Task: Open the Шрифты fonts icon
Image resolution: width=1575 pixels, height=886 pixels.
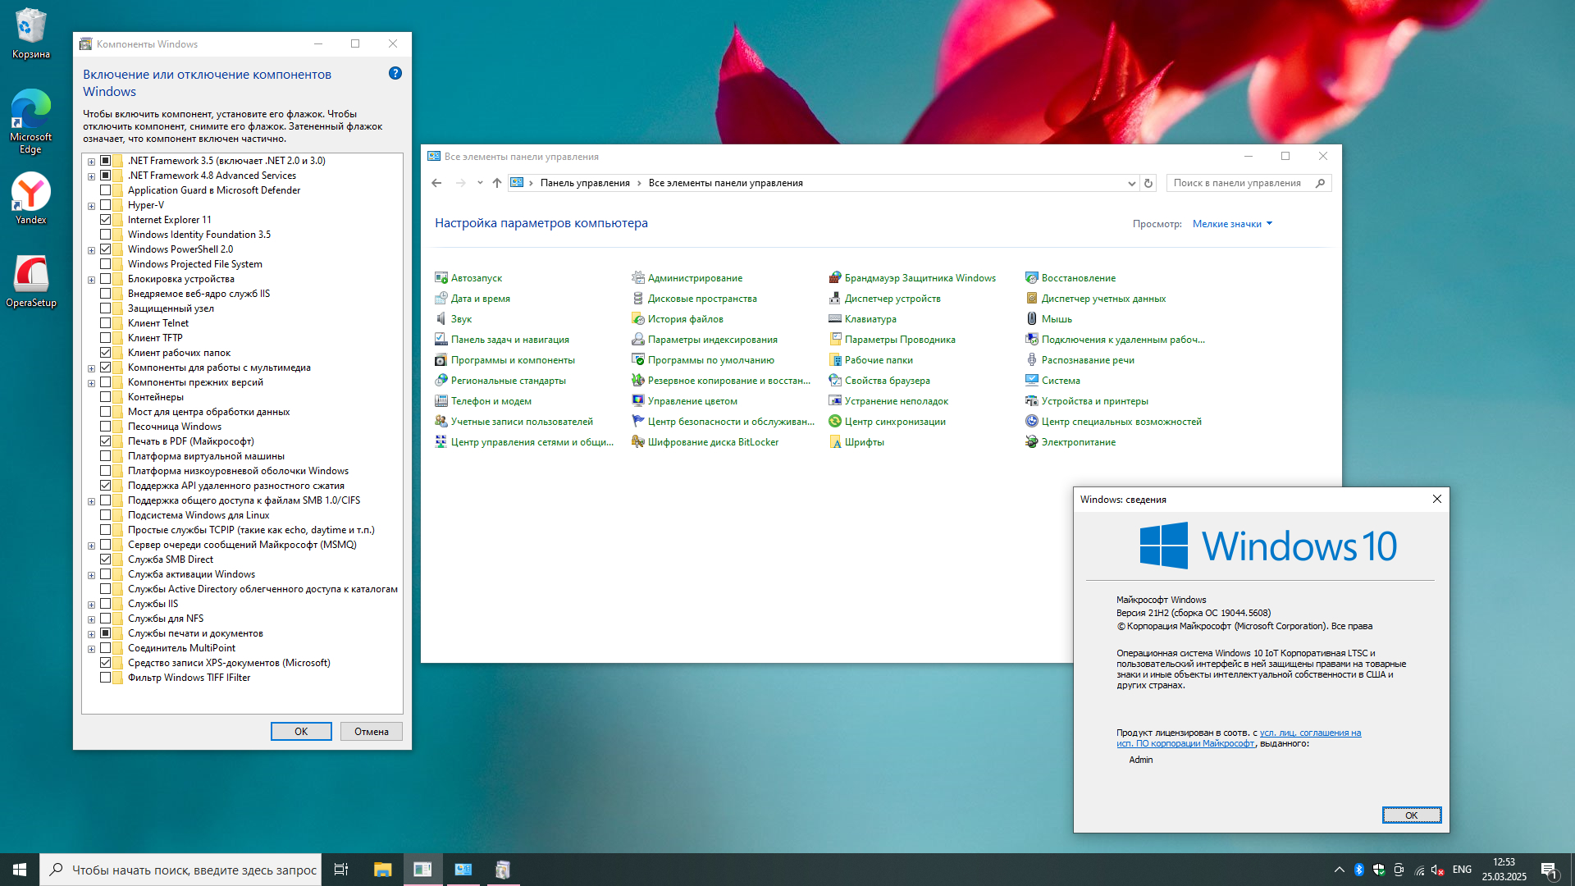Action: point(835,442)
